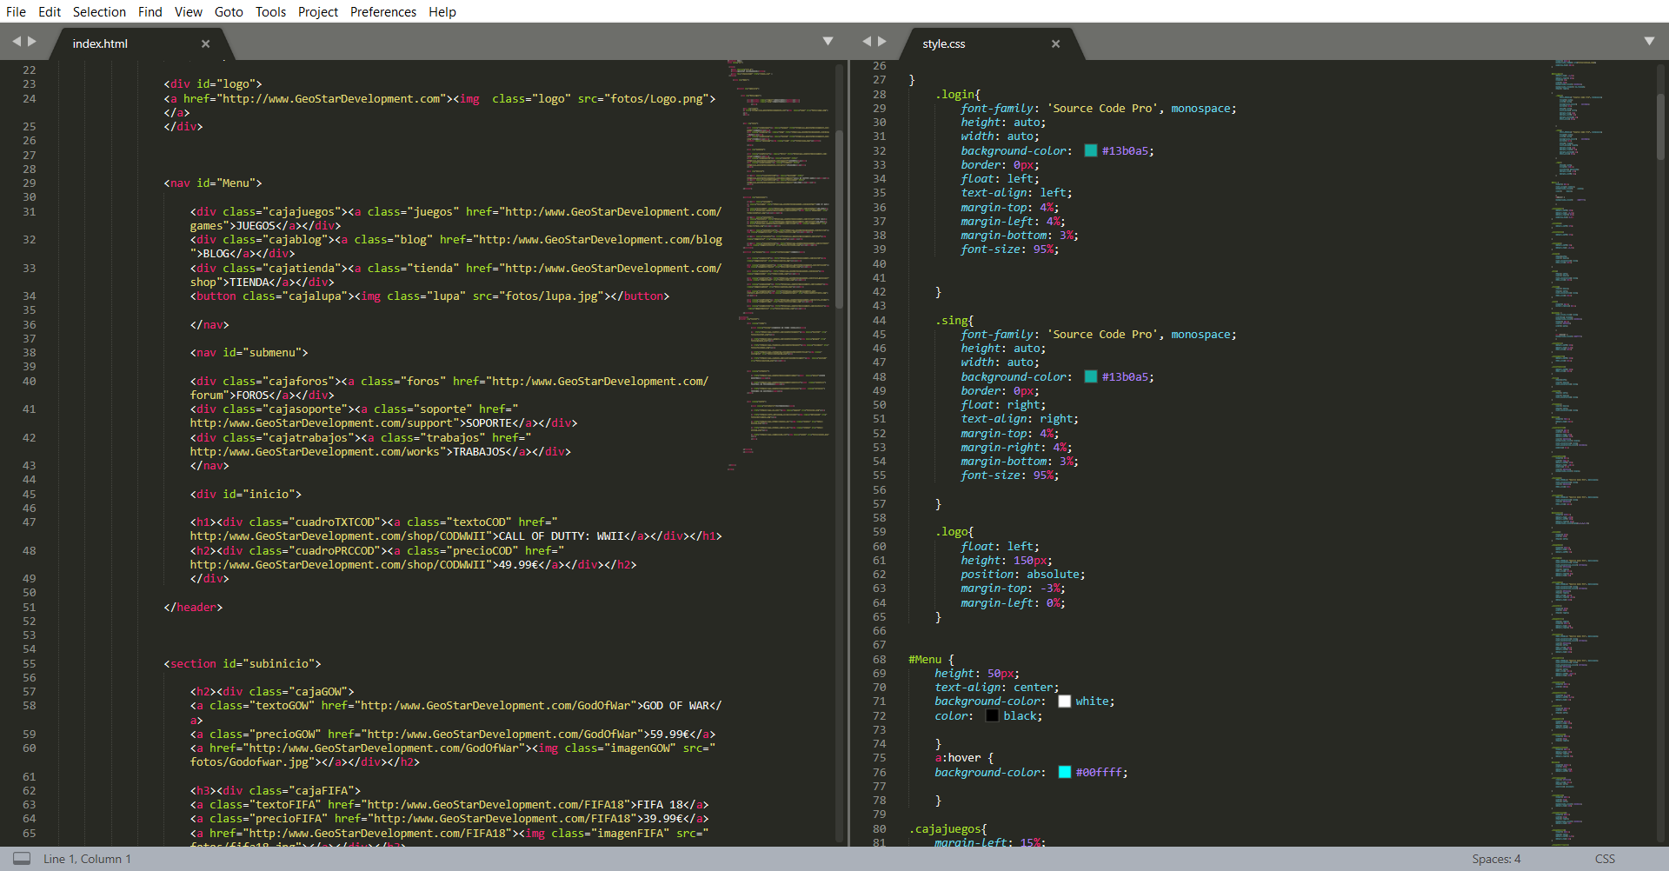Close the index.html tab
Viewport: 1669px width, 871px height.
[206, 43]
